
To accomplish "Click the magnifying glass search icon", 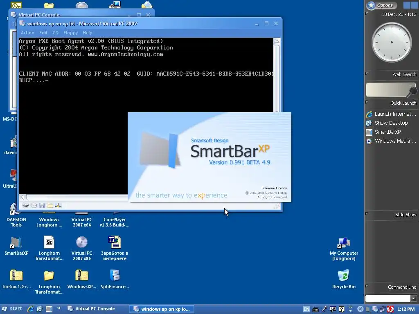I will point(412,92).
